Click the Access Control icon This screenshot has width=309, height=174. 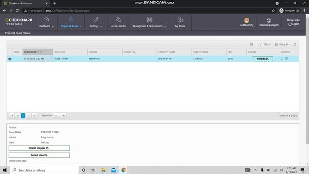(x=118, y=19)
